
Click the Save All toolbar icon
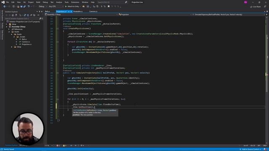tap(24, 7)
